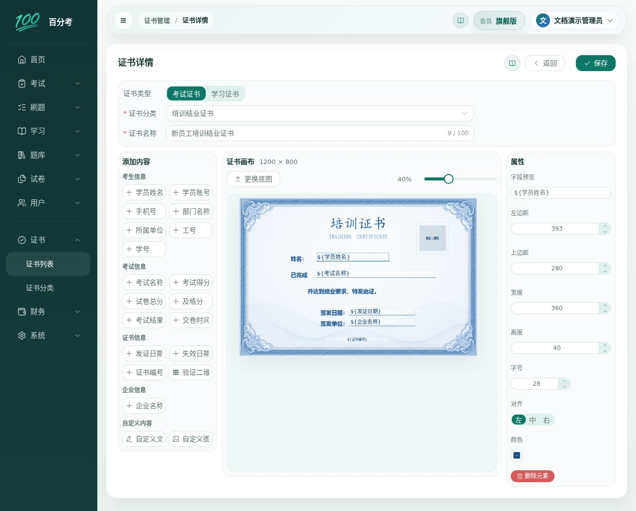Toggle the sidebar collapse hamburger icon
Image resolution: width=636 pixels, height=511 pixels.
click(123, 20)
